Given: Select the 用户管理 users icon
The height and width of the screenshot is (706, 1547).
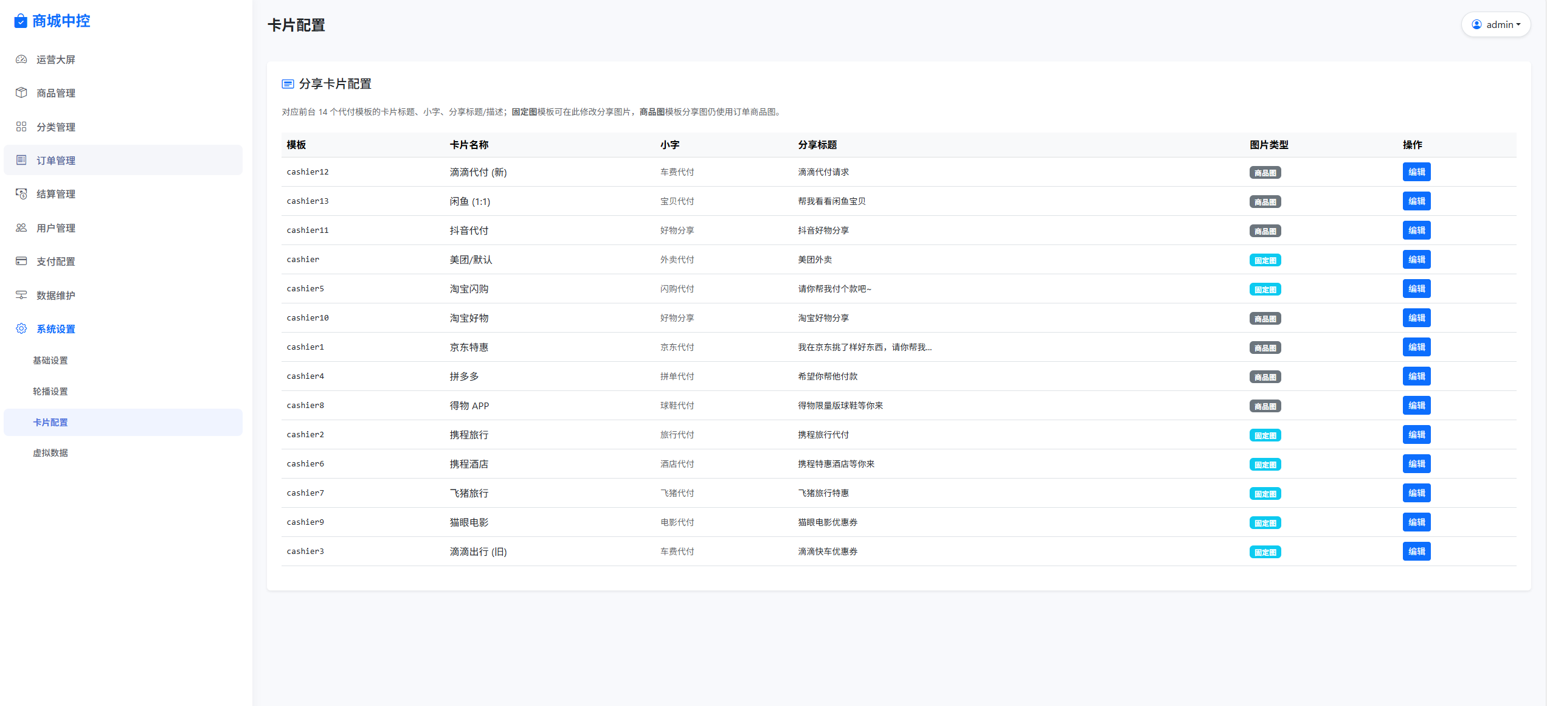Looking at the screenshot, I should click(21, 227).
